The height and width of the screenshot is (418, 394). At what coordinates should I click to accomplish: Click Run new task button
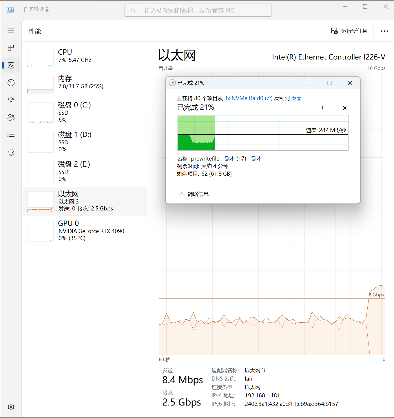point(349,31)
